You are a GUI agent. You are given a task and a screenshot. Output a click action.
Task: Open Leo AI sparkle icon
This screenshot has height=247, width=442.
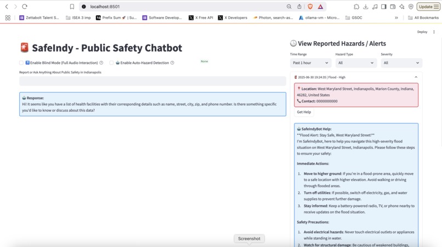[401, 7]
